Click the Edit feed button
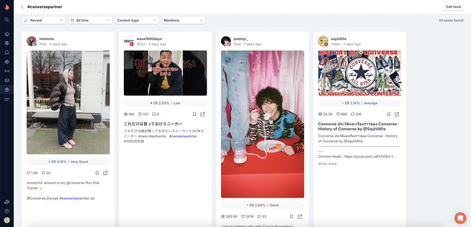Image resolution: width=471 pixels, height=227 pixels. coord(453,7)
